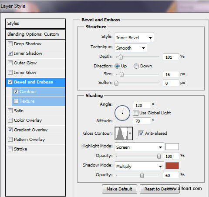Screen dimensions: 209x197
Task: Click the Reset to Default button
Action: [160, 189]
